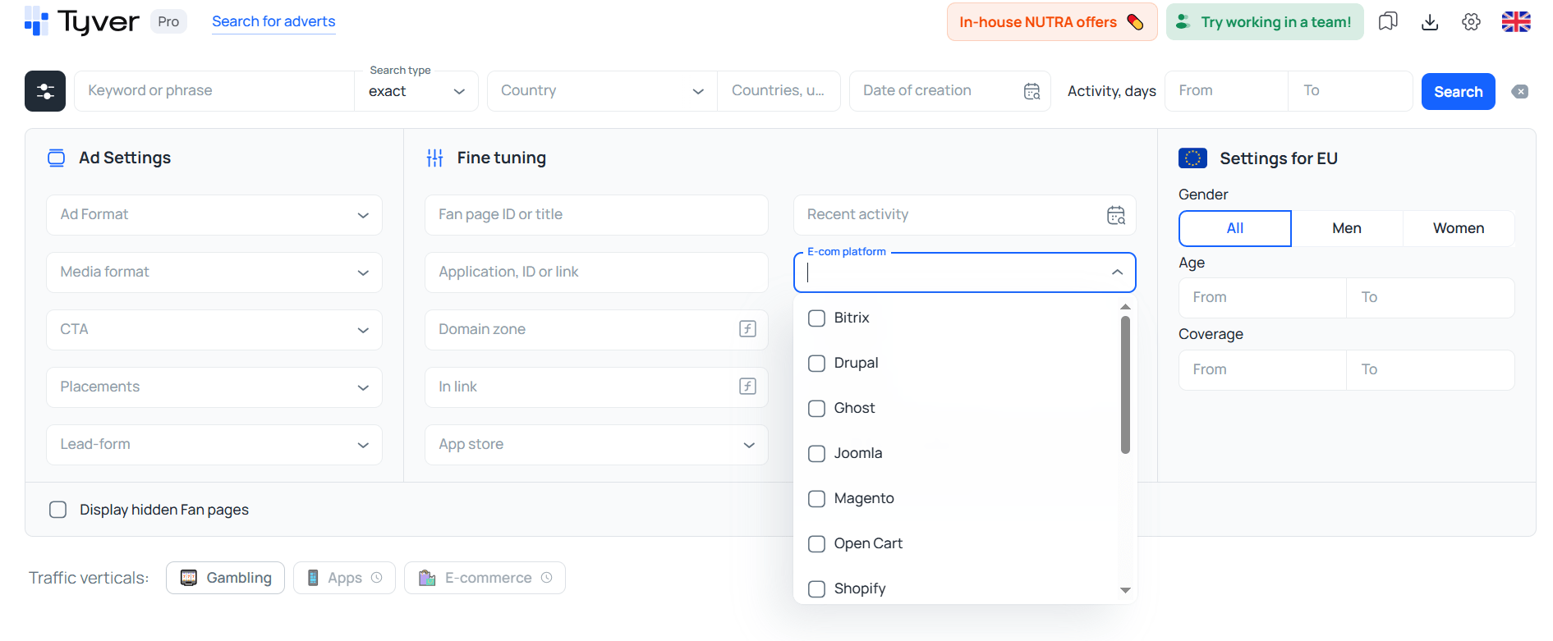The width and height of the screenshot is (1553, 641).
Task: Expand the Media format dropdown
Action: pos(214,272)
